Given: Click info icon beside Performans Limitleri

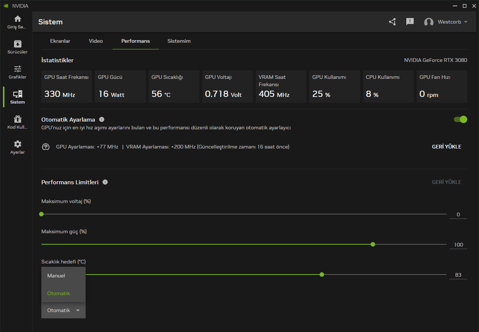Looking at the screenshot, I should pos(105,182).
